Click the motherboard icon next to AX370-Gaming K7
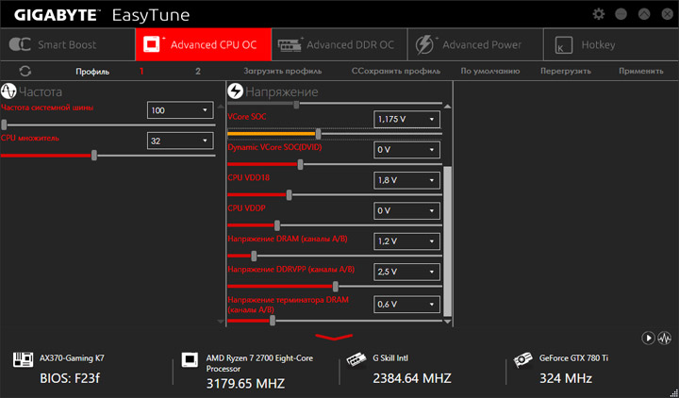Image resolution: width=679 pixels, height=398 pixels. tap(23, 359)
